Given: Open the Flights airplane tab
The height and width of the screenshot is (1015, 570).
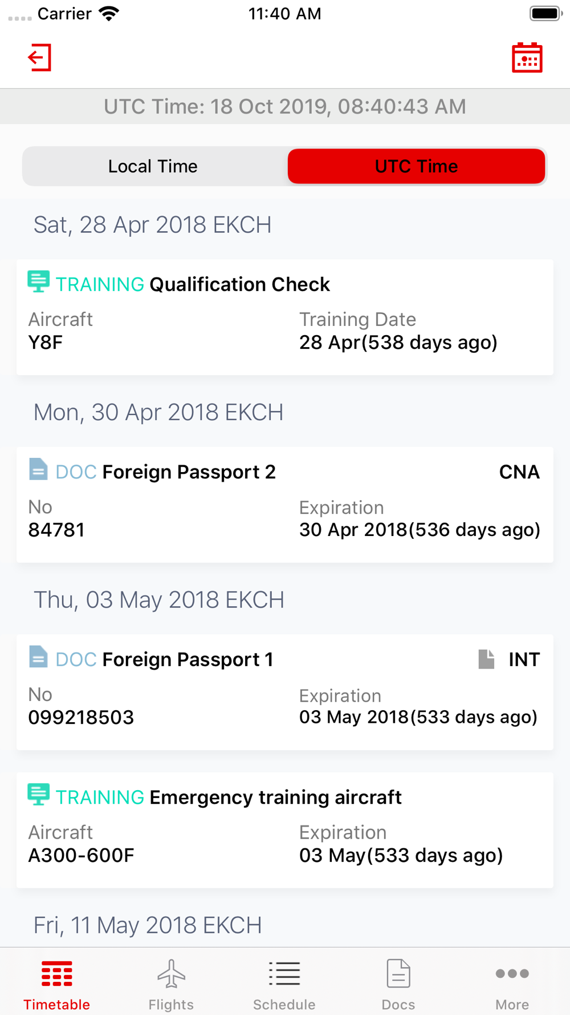Looking at the screenshot, I should 171,984.
